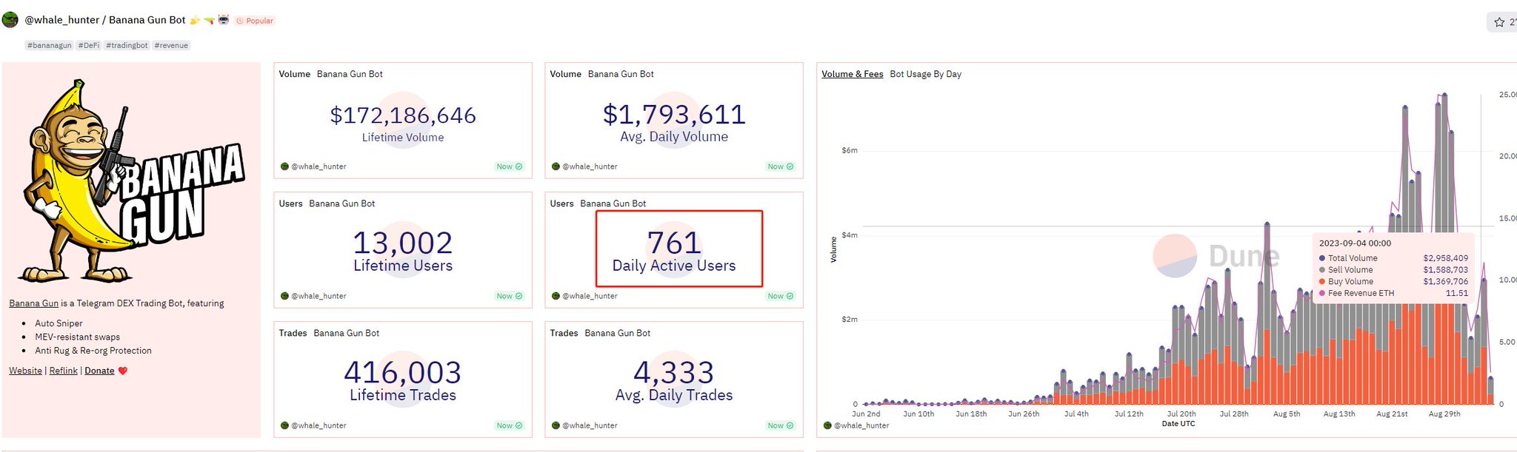Click the $2m tick on the volume axis
This screenshot has height=452, width=1517.
[850, 320]
